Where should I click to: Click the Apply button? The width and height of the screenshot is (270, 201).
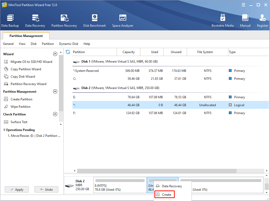tap(17, 189)
